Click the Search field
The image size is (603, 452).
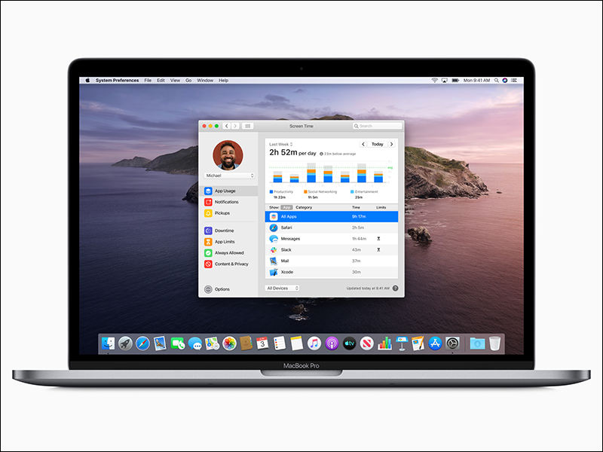(x=378, y=126)
